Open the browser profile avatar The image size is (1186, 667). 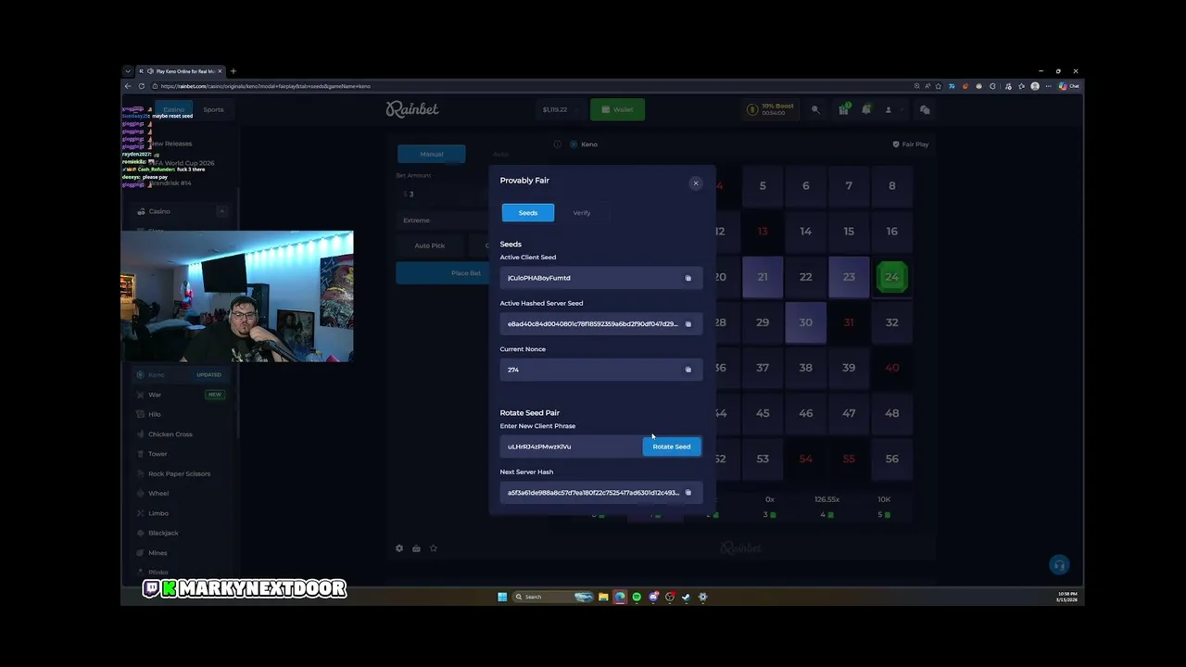pyautogui.click(x=1036, y=86)
